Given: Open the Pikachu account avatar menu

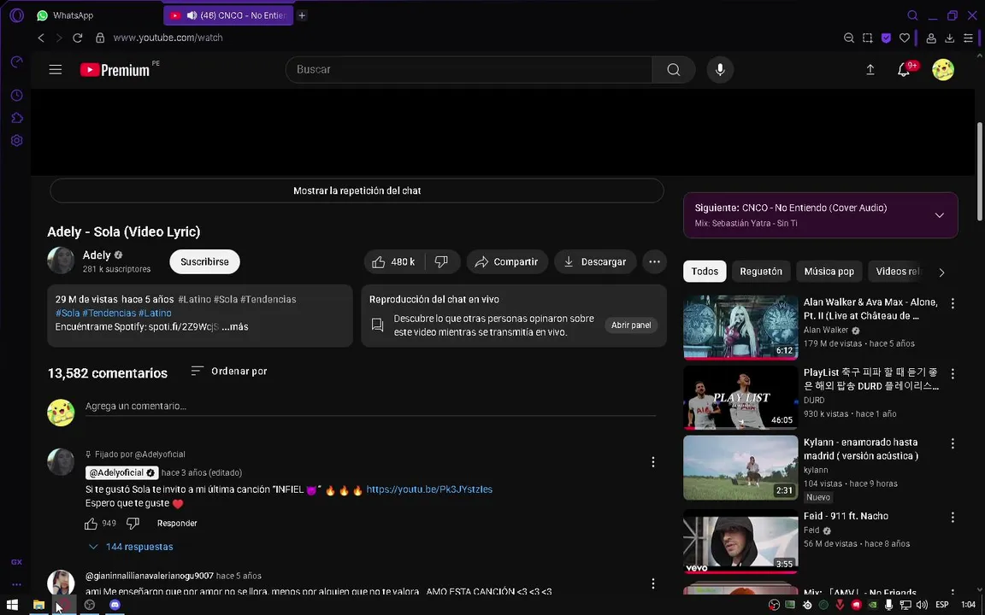Looking at the screenshot, I should tap(943, 70).
